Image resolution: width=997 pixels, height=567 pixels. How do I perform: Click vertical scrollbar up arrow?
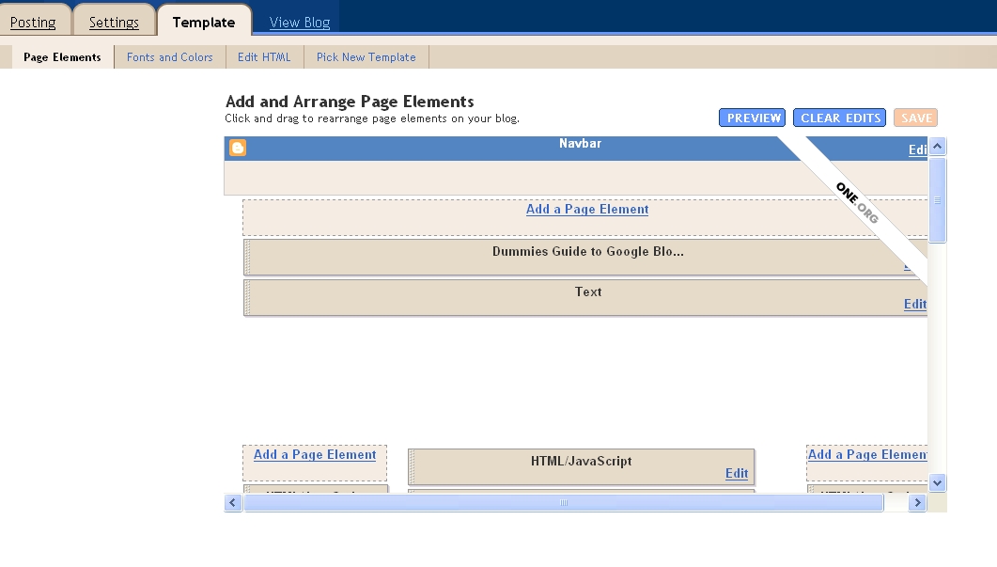[937, 147]
